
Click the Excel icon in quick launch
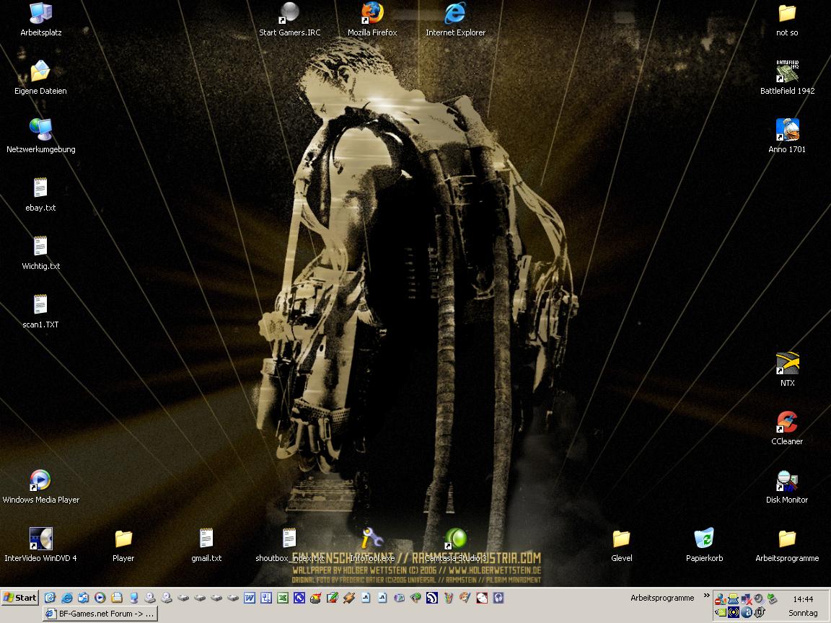coord(283,598)
